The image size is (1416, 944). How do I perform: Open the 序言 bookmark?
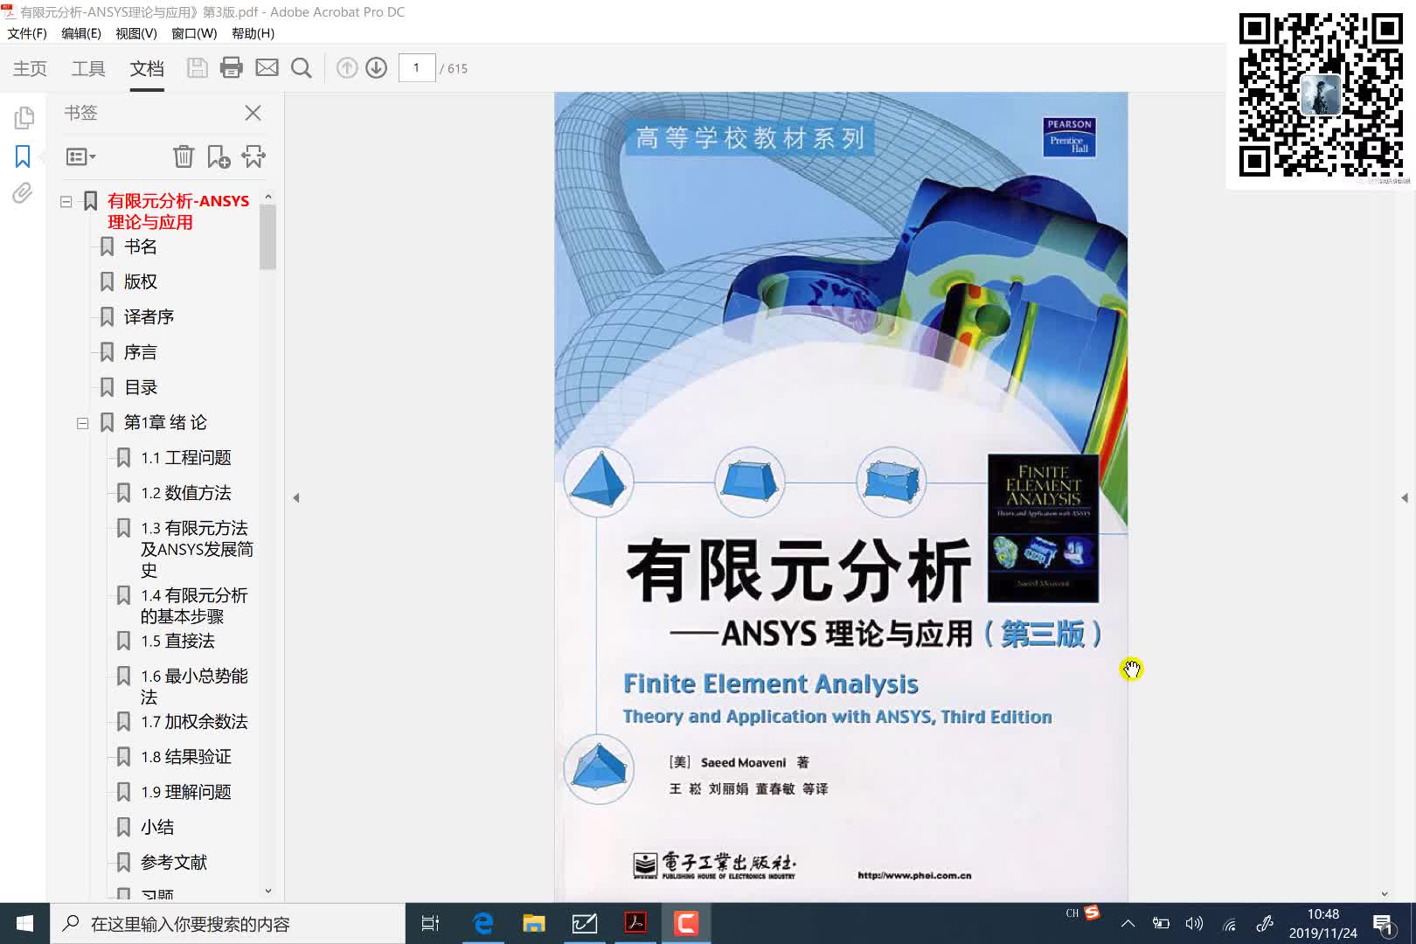pos(141,352)
